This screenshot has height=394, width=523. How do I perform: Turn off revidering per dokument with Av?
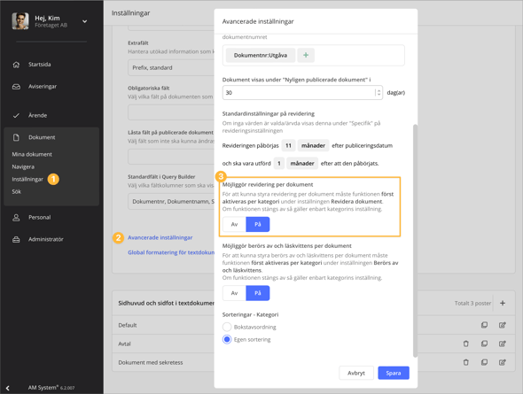coord(235,225)
